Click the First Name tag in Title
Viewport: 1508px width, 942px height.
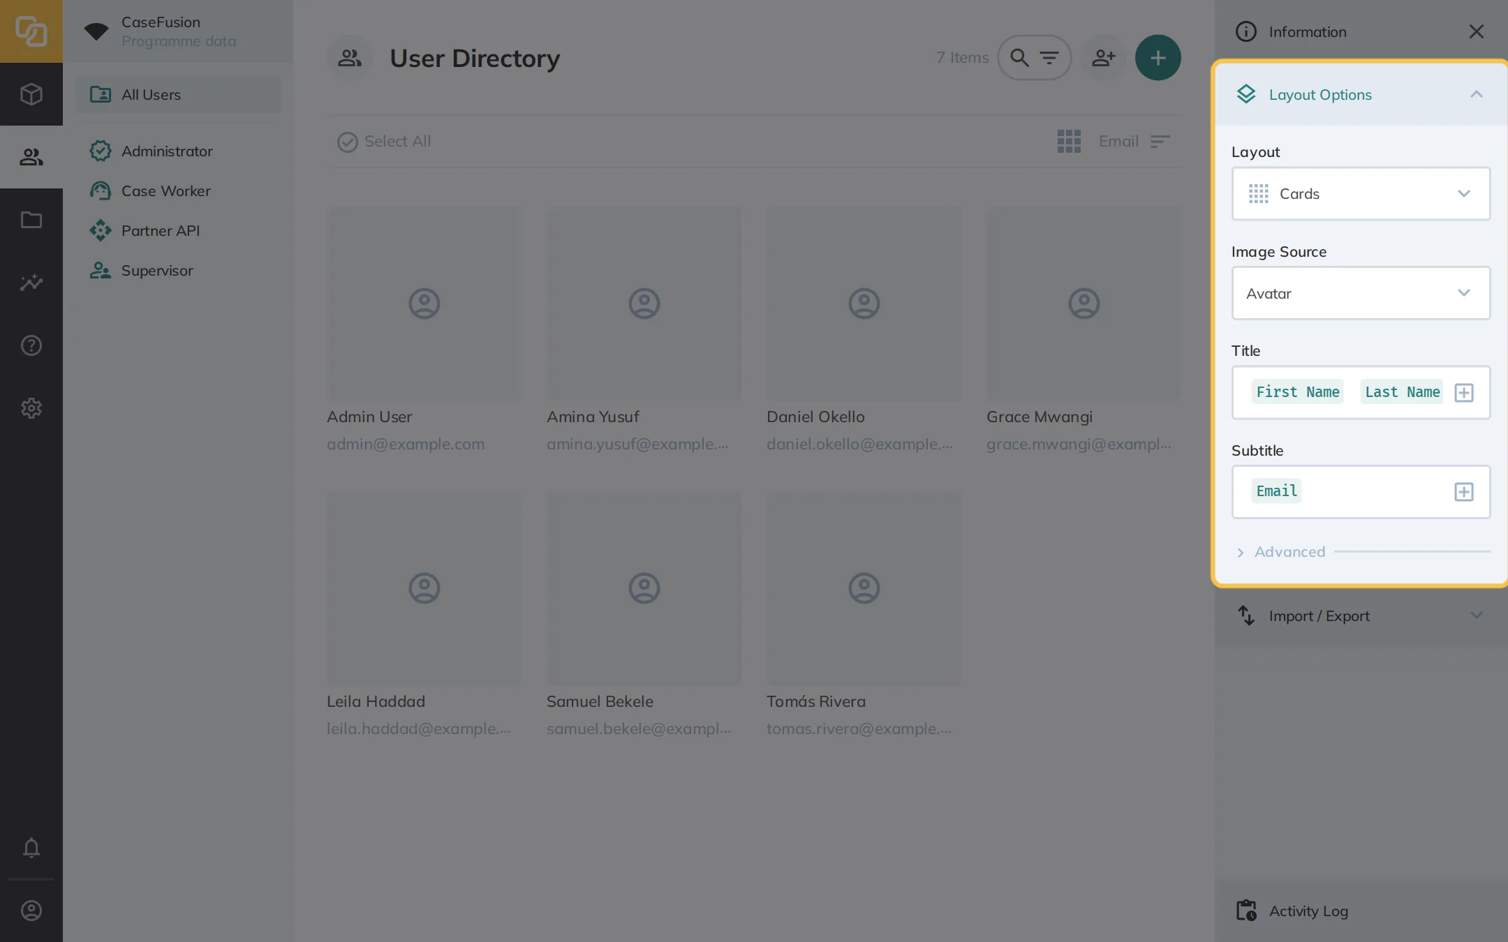click(x=1298, y=392)
